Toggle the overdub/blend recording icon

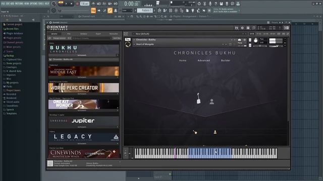(110, 4)
